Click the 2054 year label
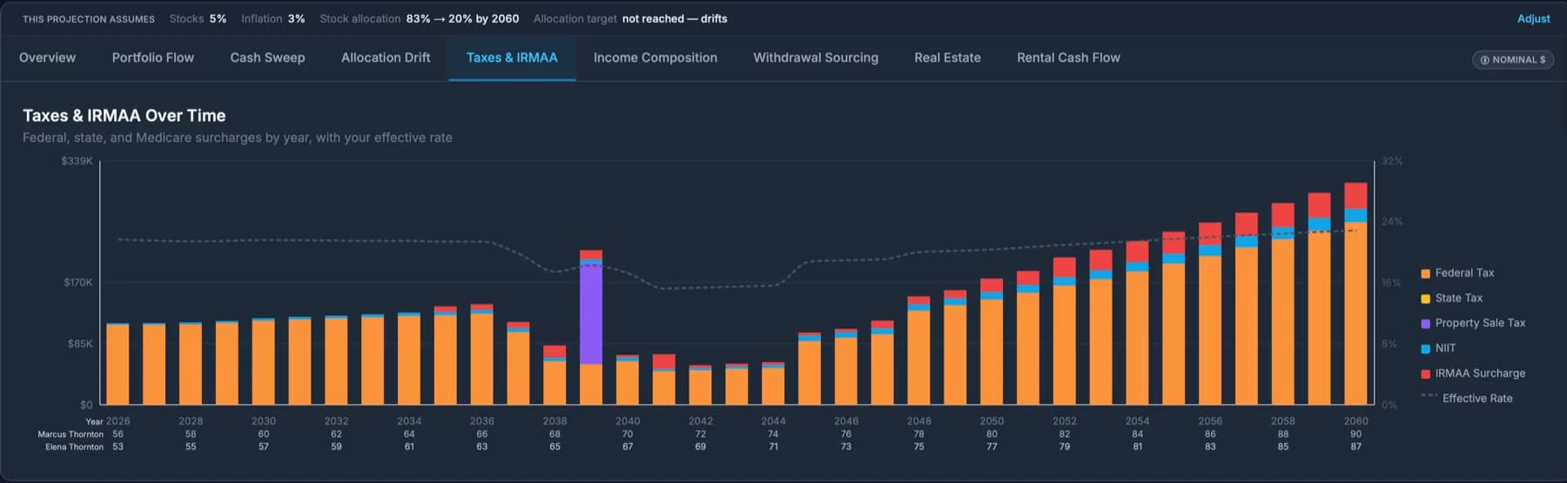The height and width of the screenshot is (483, 1567). coord(1137,421)
